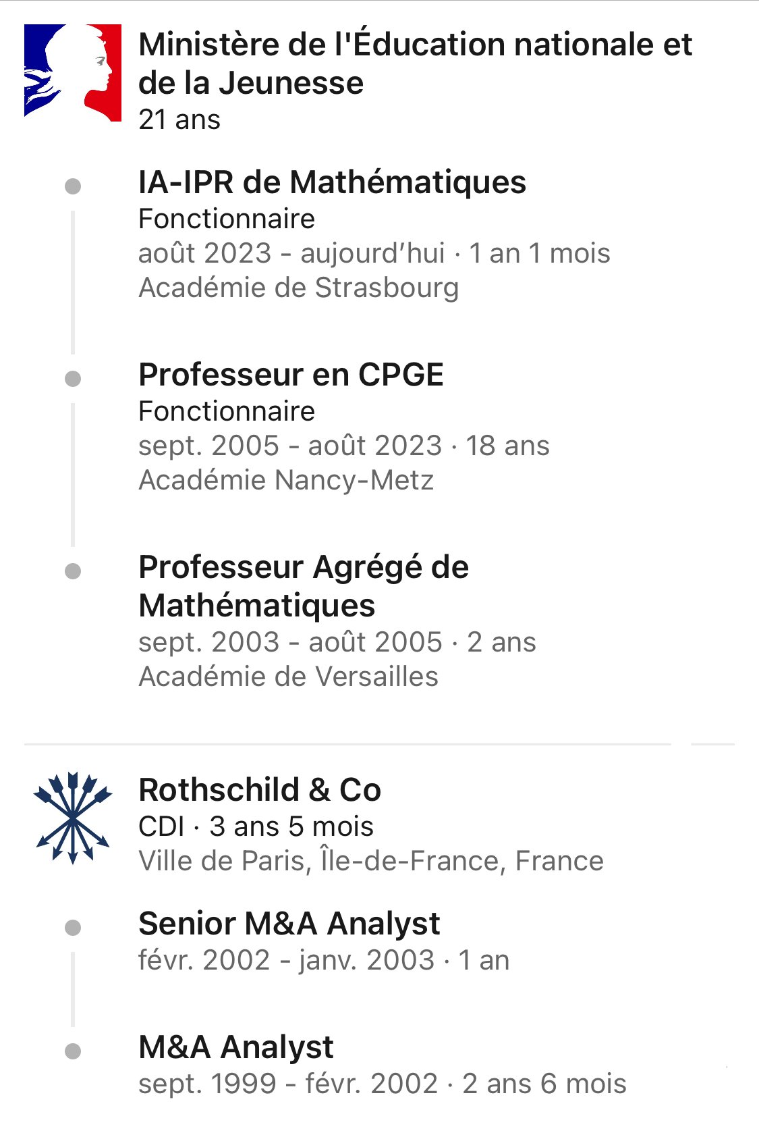Tap the Ville de Paris, Île-de-France location
Screen dimensions: 759x1133
[x=371, y=861]
